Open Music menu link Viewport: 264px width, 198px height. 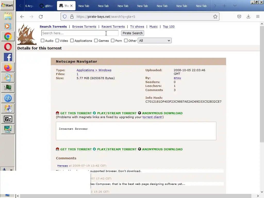154,27
